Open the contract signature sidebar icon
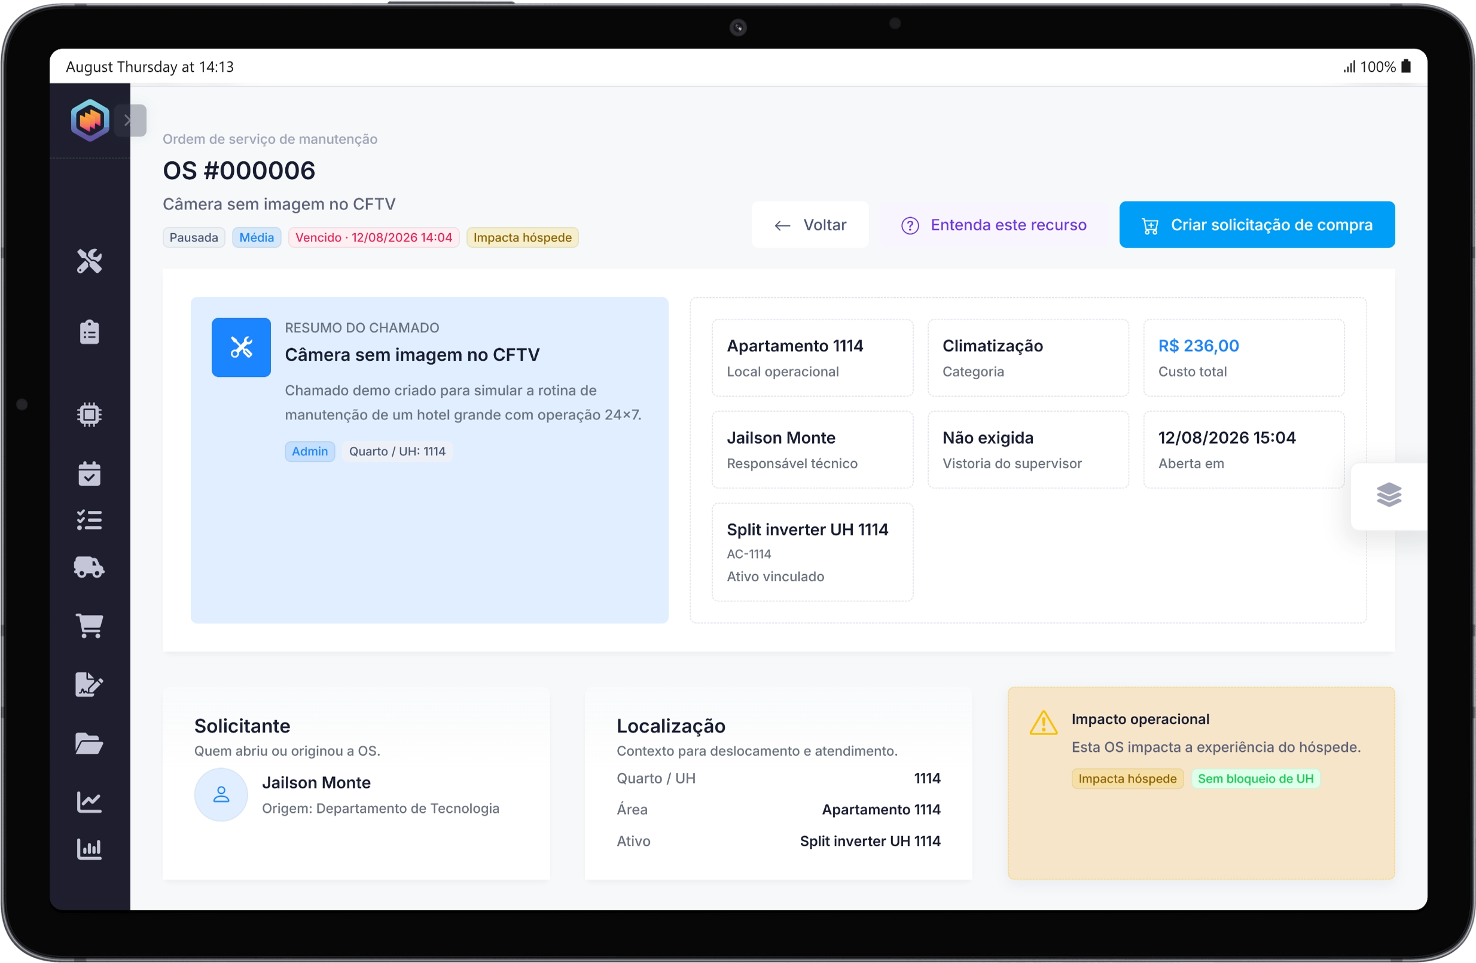Viewport: 1476px width, 963px height. (x=89, y=685)
